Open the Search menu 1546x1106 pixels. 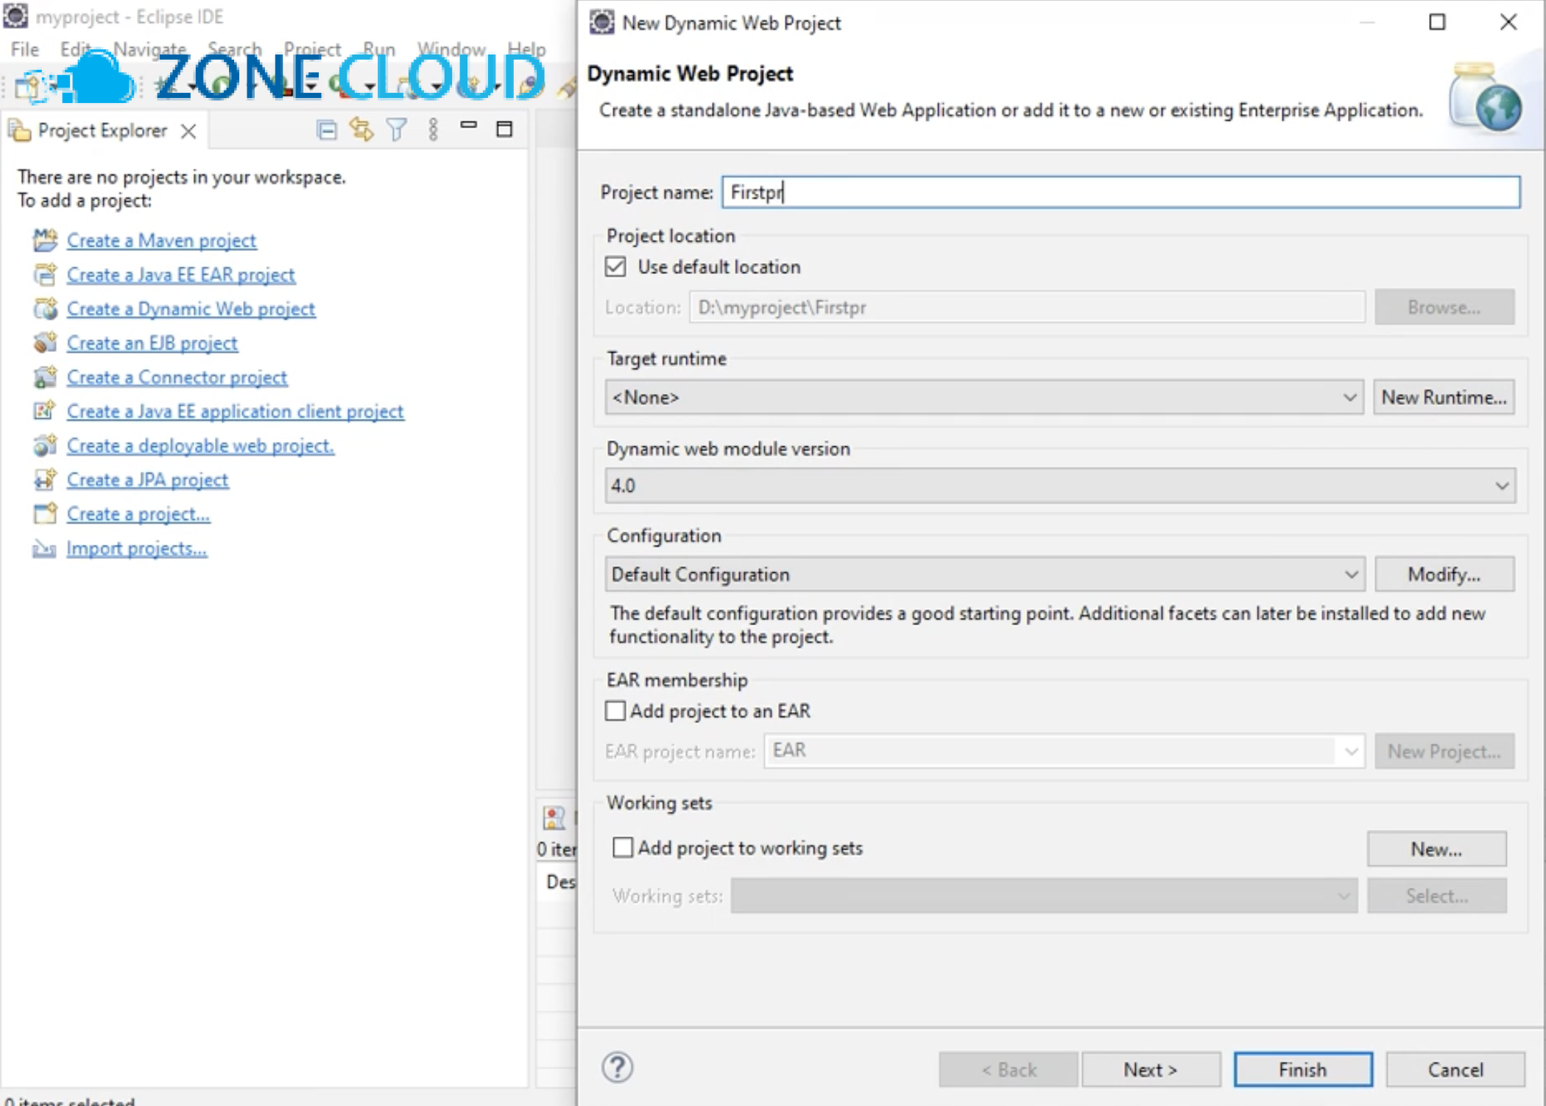point(234,49)
